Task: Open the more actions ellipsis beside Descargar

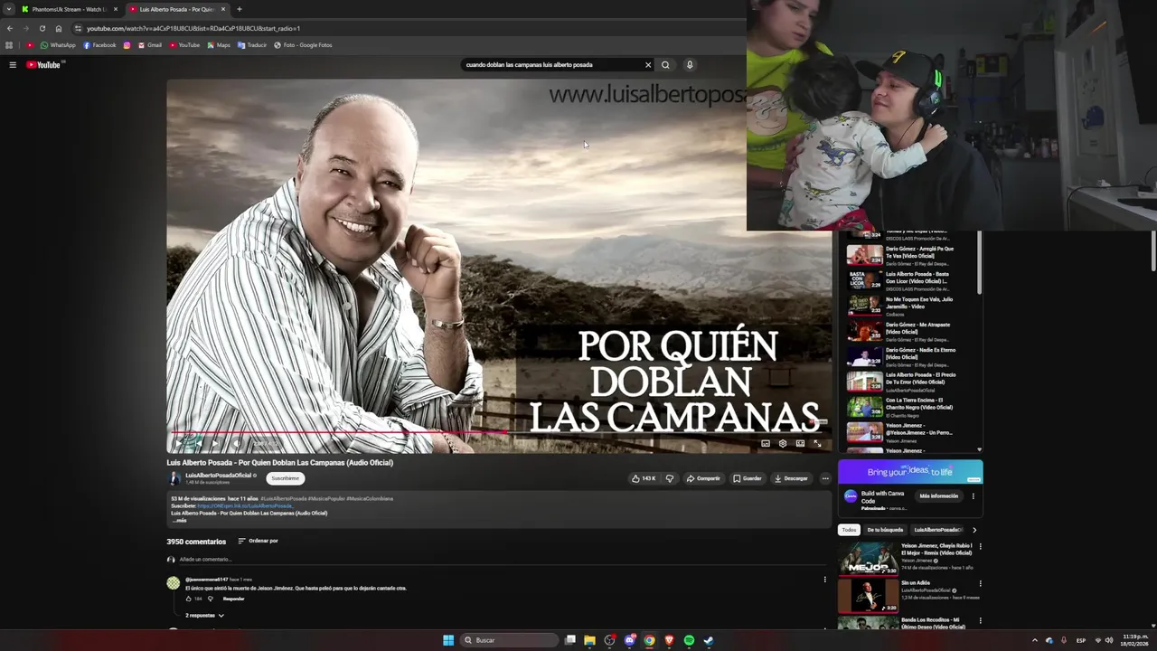Action: 824,478
